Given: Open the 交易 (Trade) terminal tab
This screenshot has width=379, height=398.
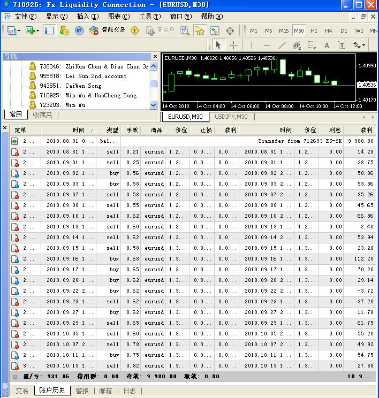Looking at the screenshot, I should coord(21,391).
